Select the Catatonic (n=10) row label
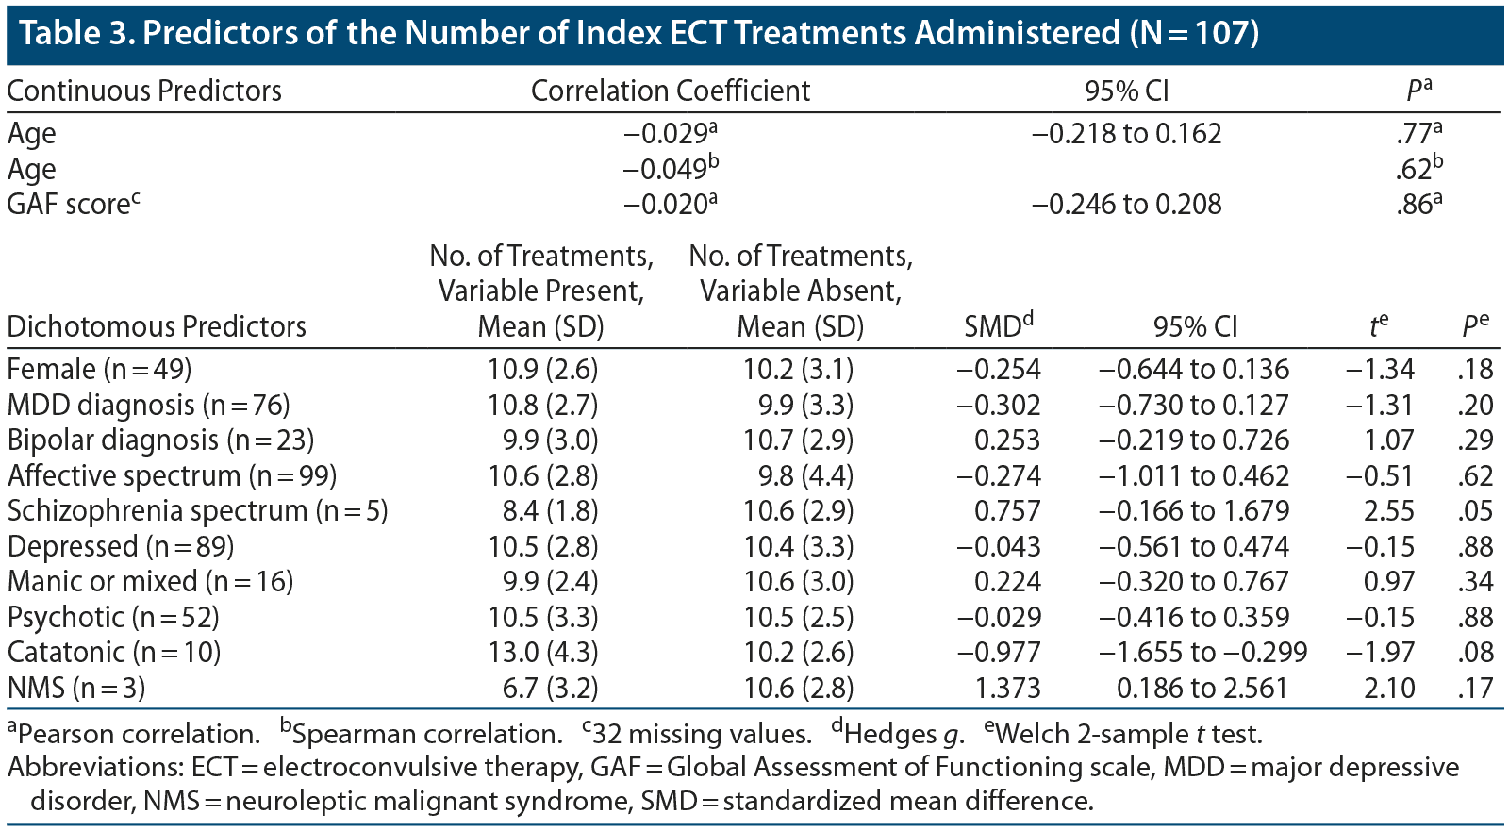1509x831 pixels. [114, 653]
